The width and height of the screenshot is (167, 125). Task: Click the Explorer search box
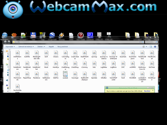tap(151, 42)
